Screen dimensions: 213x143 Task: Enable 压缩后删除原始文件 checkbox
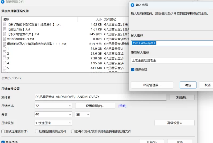(37, 131)
